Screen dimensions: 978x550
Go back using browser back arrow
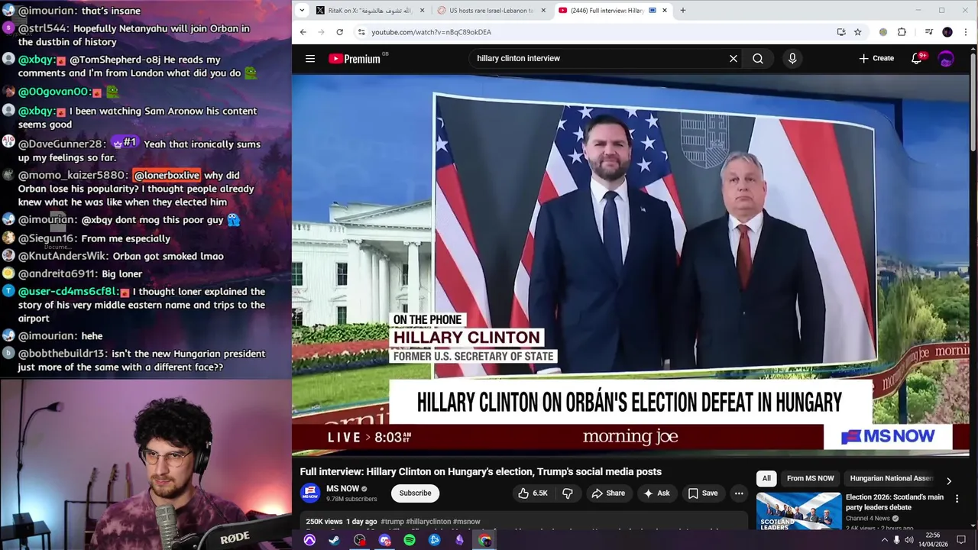(303, 32)
